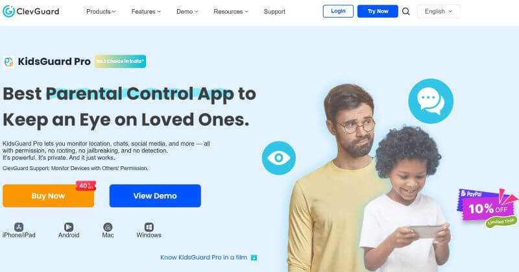Open search with the magnifier icon
Screen dimensions: 519x272
pos(406,12)
